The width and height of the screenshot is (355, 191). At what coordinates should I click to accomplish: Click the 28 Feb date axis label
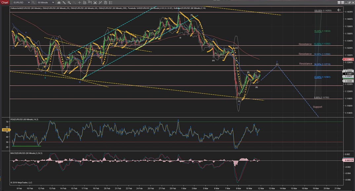pyautogui.click(x=173, y=188)
